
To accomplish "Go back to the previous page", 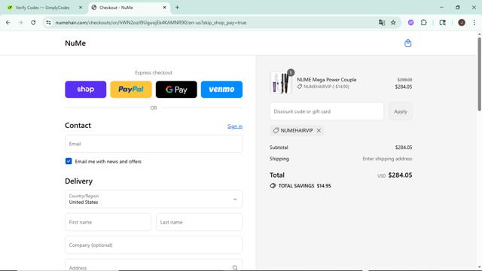I will coord(8,23).
